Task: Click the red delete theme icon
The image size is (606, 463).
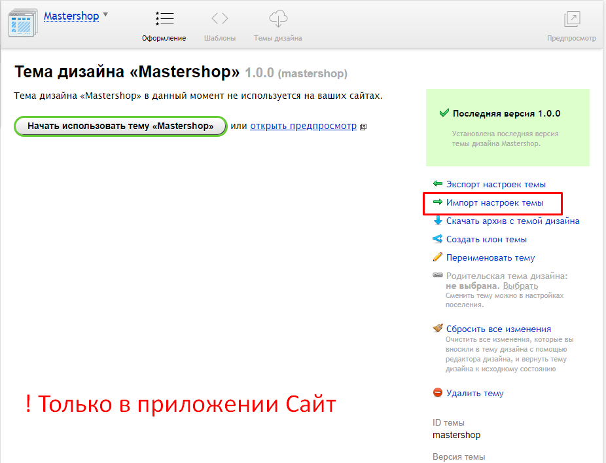Action: [x=438, y=393]
